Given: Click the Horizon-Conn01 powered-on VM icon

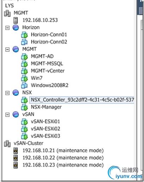Looking at the screenshot, I should 24,35.
